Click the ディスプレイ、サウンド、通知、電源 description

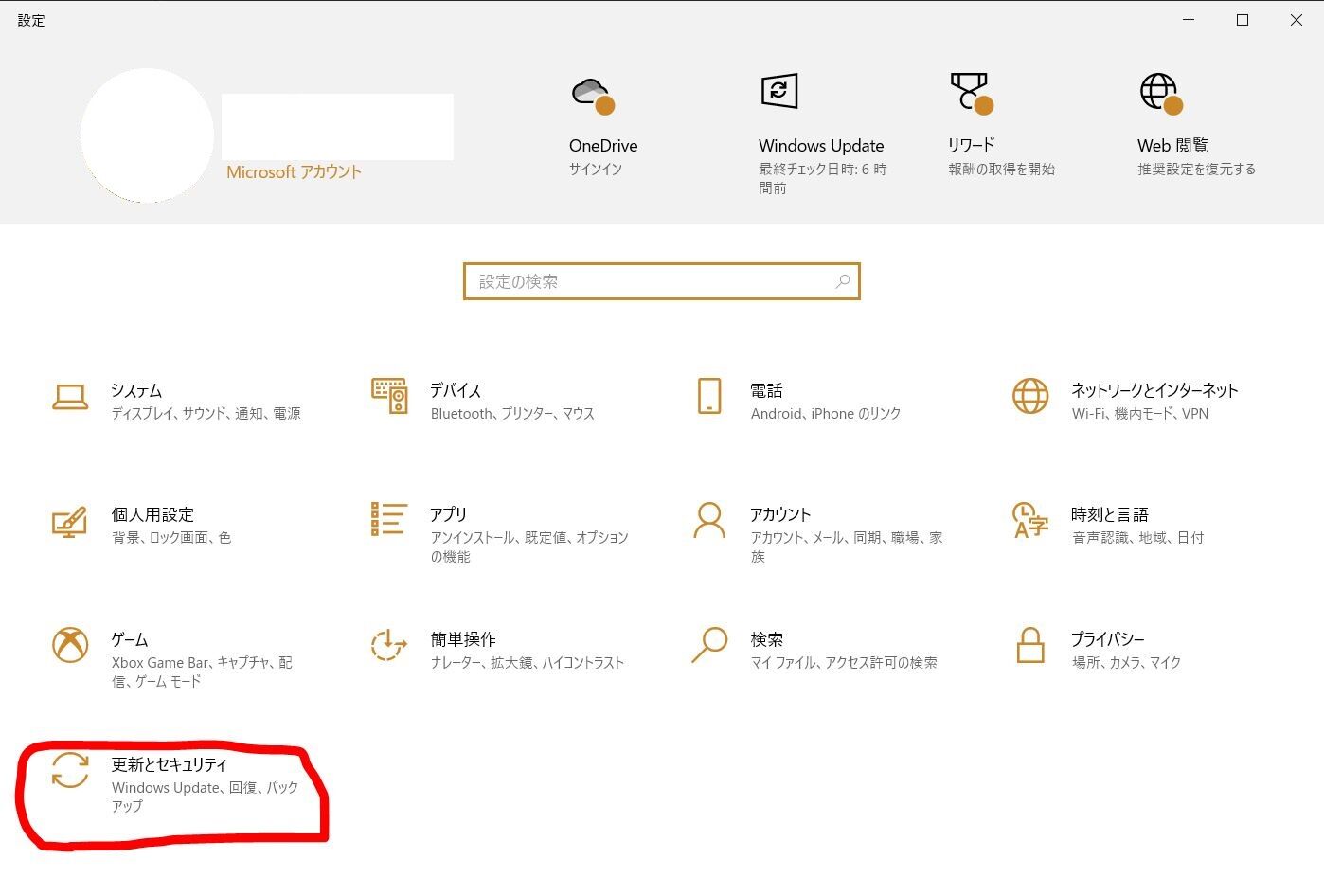[x=206, y=414]
